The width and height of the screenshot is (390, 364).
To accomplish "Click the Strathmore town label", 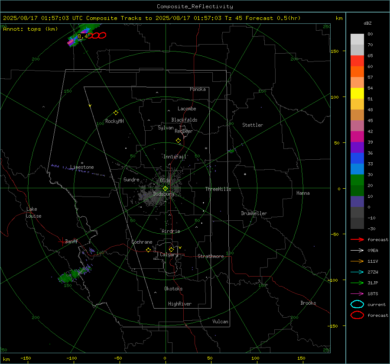I will point(211,256).
